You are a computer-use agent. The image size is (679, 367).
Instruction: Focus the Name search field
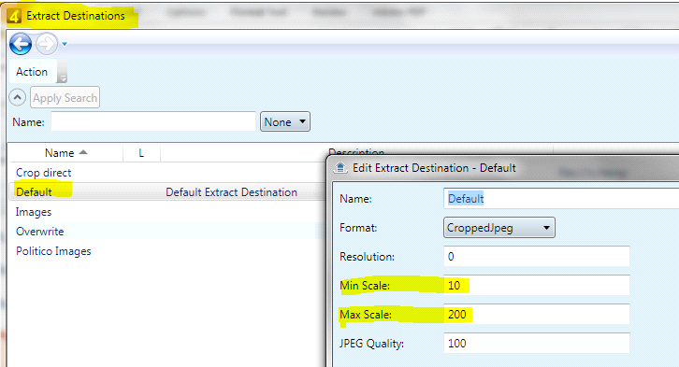coord(153,122)
